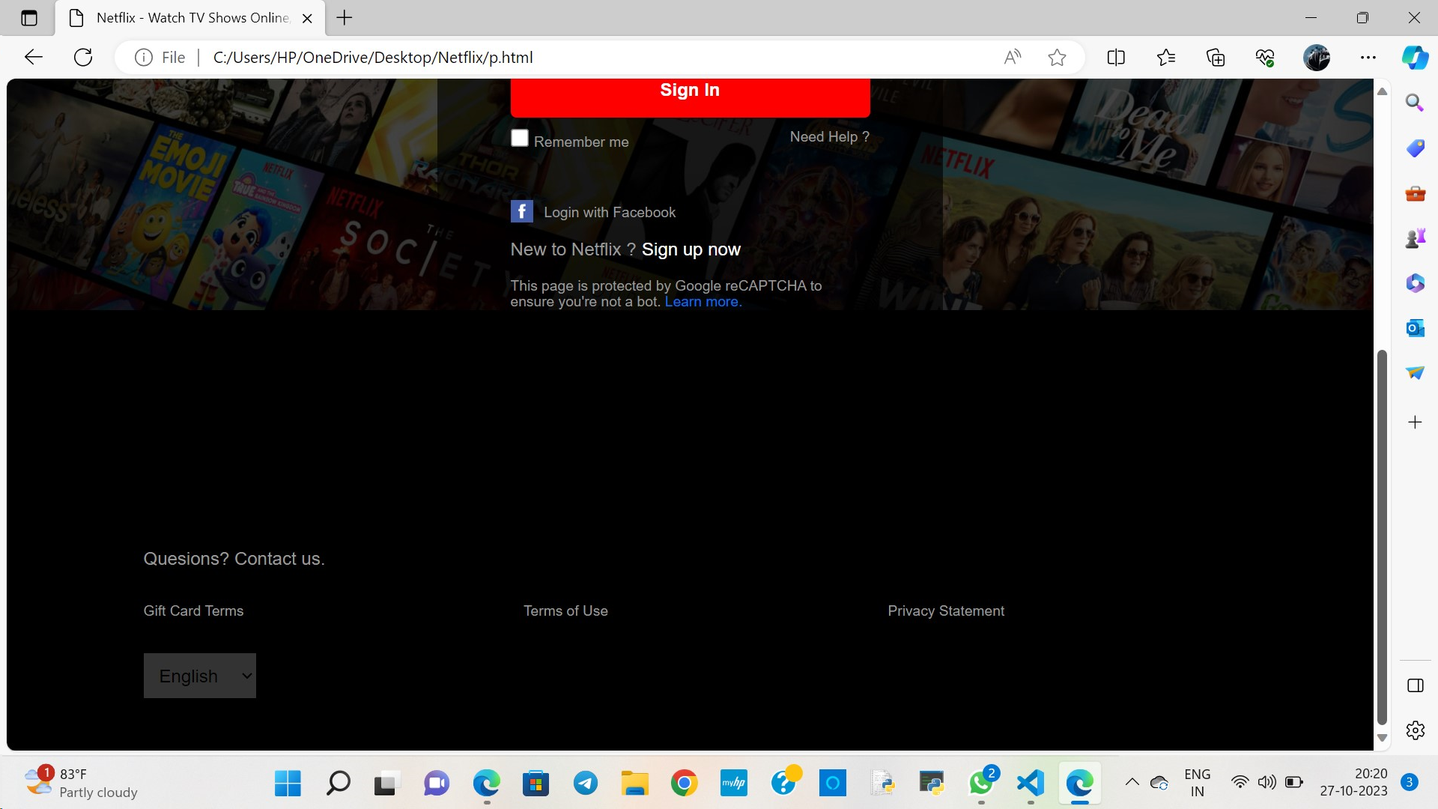1438x809 pixels.
Task: Open Telegram from the taskbar
Action: [x=585, y=783]
